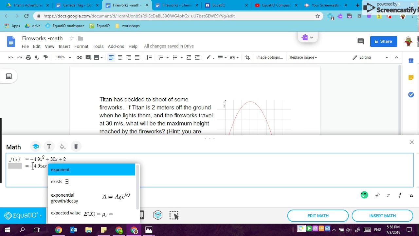Decrease the paragraph indent
The width and height of the screenshot is (419, 236).
click(189, 57)
